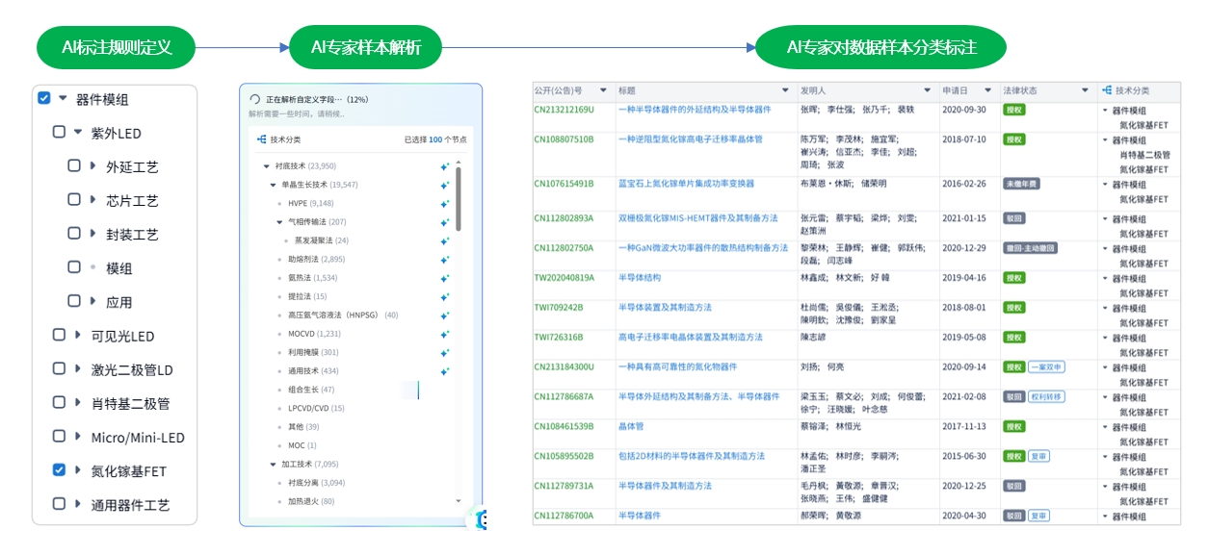Click the AI sparkle icon beside 蒸发凝聚法
This screenshot has height=555, width=1208.
tap(444, 240)
